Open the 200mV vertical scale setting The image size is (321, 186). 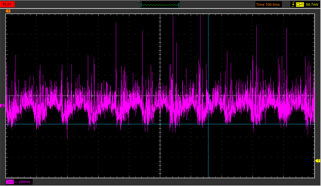click(25, 182)
